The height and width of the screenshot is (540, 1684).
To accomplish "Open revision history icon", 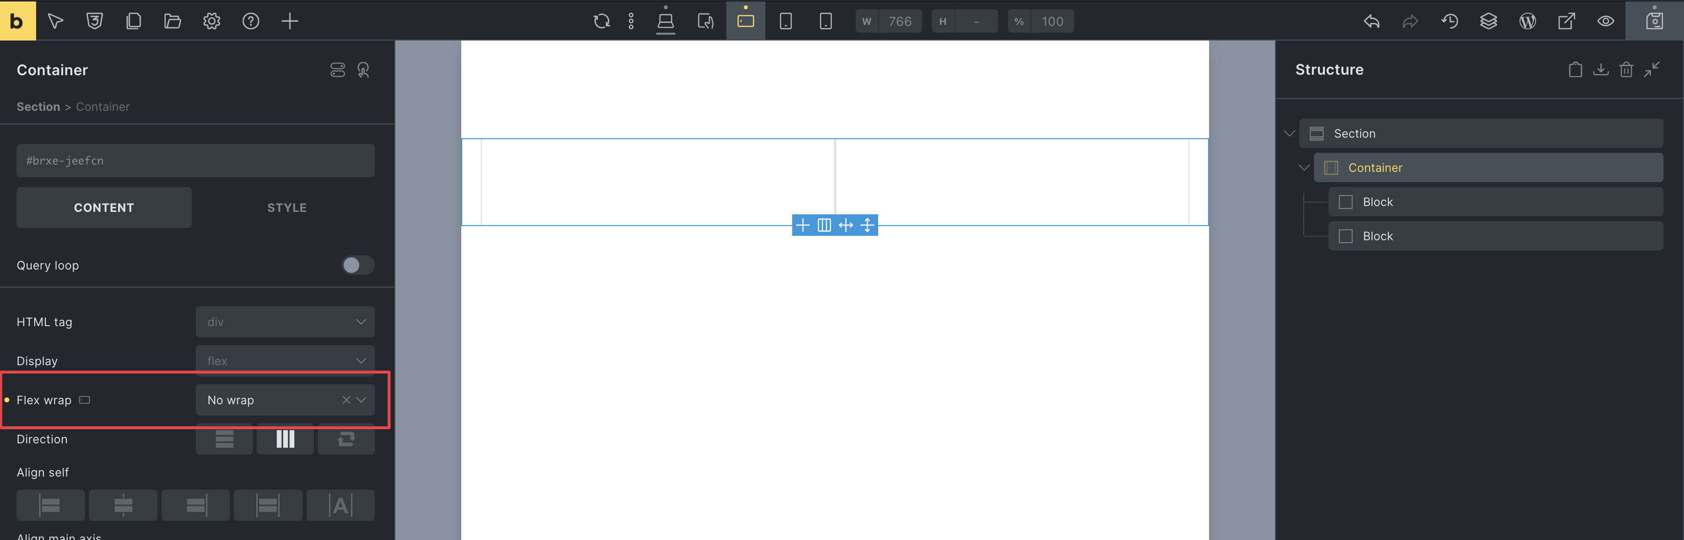I will 1450,21.
